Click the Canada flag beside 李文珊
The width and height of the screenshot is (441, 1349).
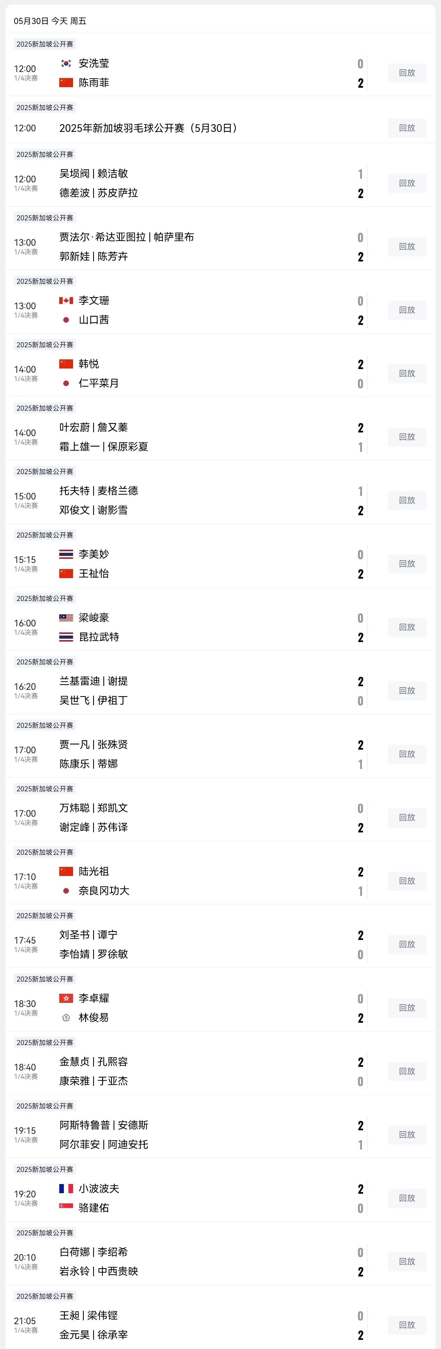tap(66, 301)
